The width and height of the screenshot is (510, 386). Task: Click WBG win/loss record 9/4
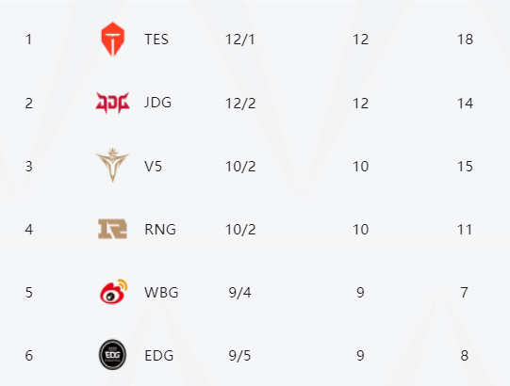point(239,293)
